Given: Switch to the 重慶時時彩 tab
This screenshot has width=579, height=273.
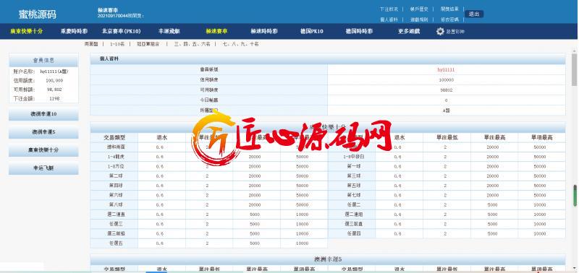Looking at the screenshot, I should pyautogui.click(x=75, y=31).
